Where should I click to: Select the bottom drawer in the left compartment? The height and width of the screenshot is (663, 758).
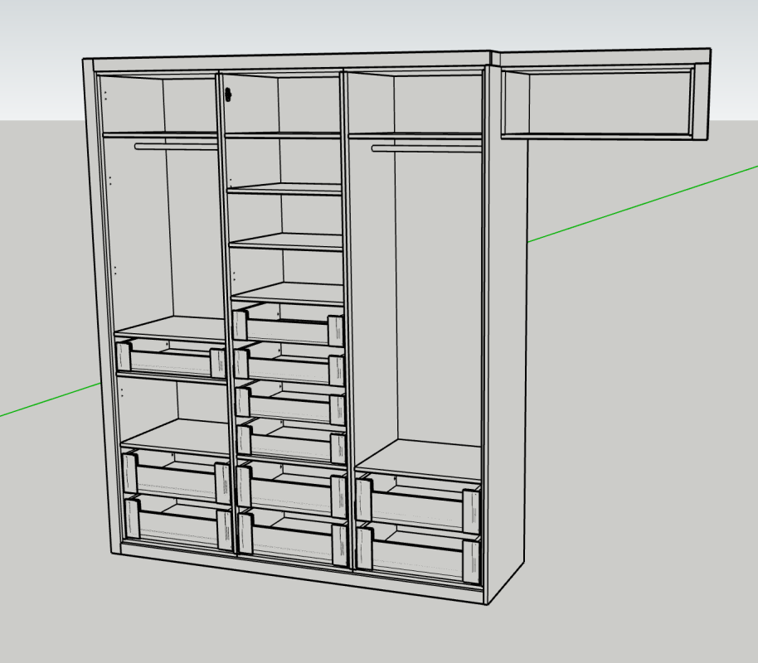click(179, 522)
